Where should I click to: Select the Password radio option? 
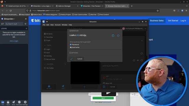click(71, 44)
